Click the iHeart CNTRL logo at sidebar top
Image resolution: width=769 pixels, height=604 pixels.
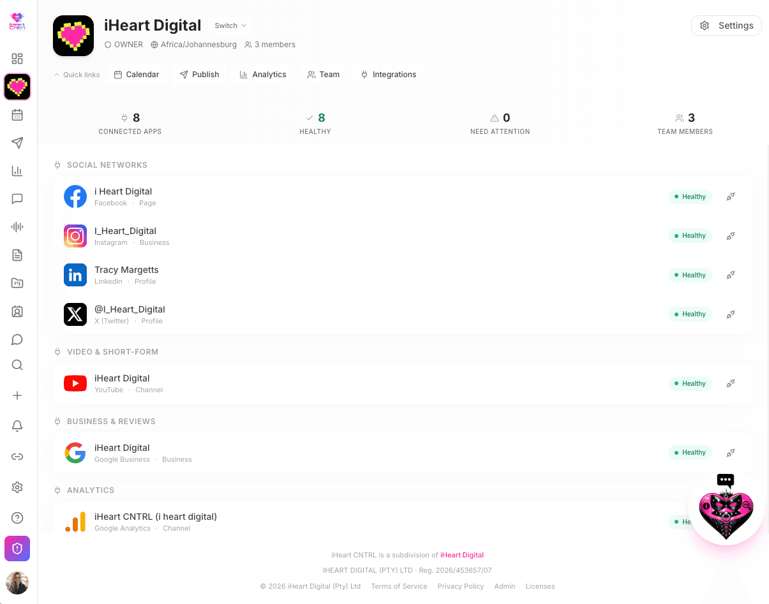17,21
